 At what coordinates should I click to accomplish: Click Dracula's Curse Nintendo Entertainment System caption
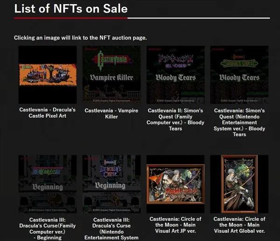click(x=112, y=229)
